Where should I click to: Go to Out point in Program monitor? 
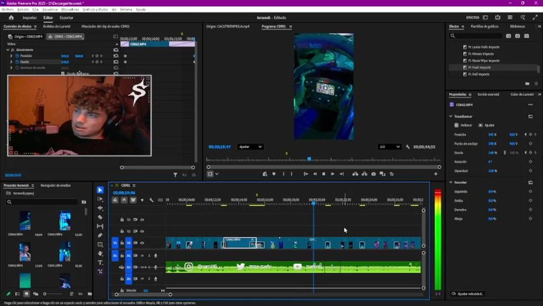341,174
